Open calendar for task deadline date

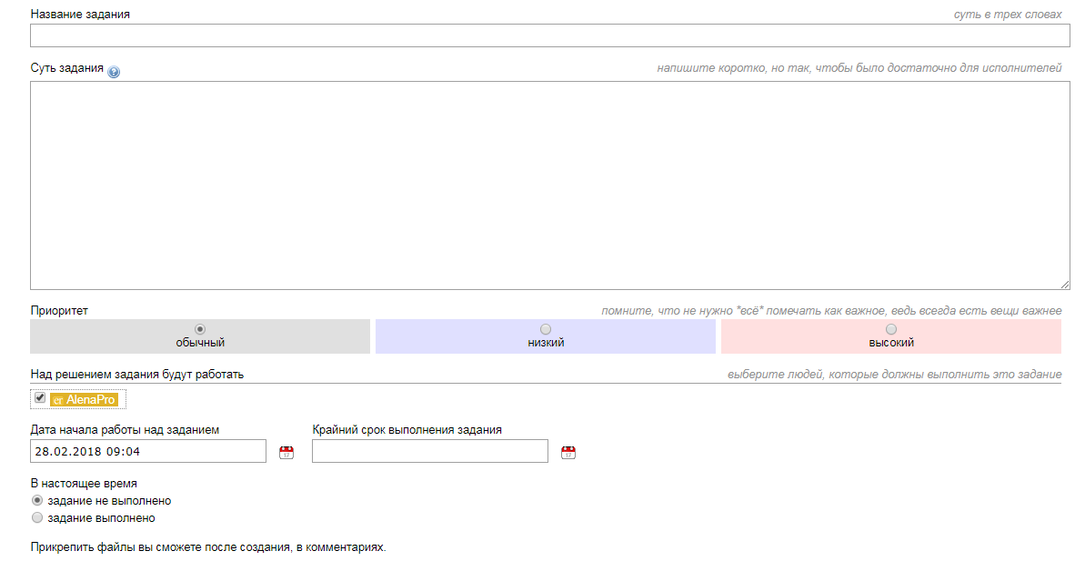click(x=568, y=453)
